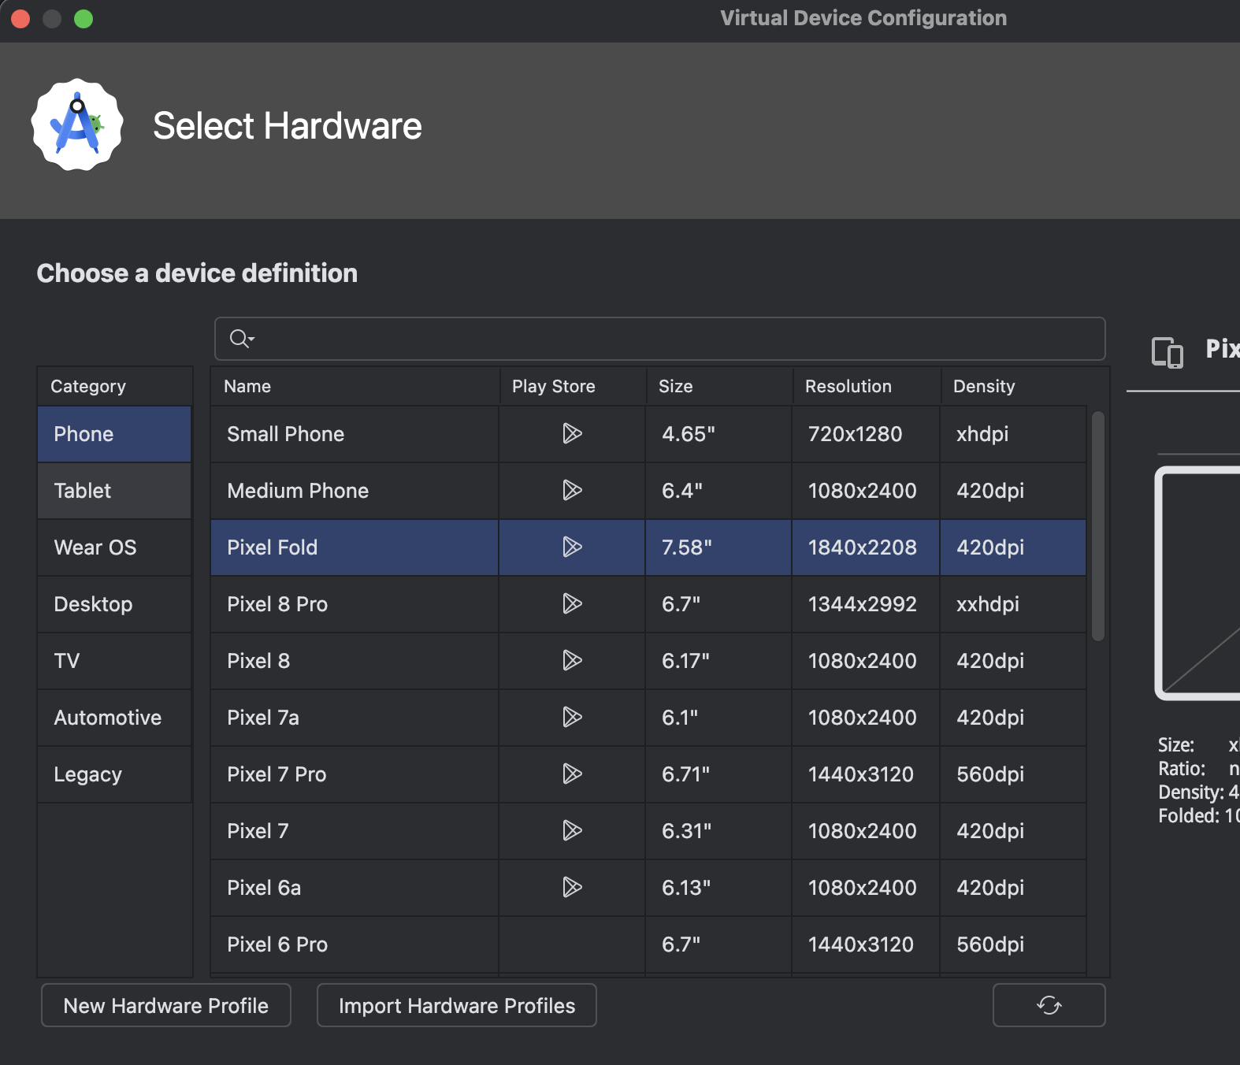Choose the Desktop category
The width and height of the screenshot is (1240, 1065).
pyautogui.click(x=114, y=604)
